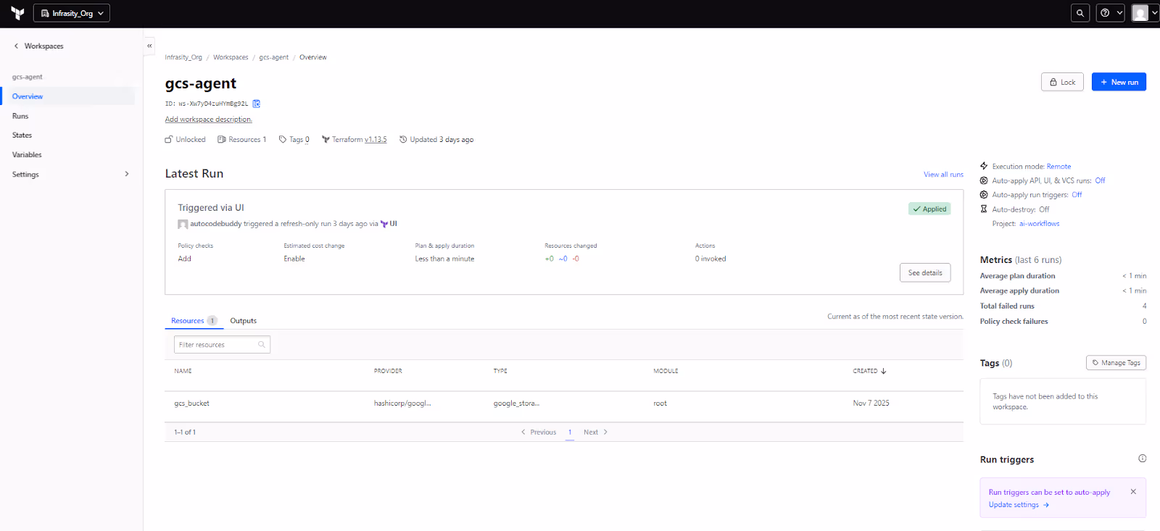This screenshot has height=531, width=1160.
Task: Copy the workspace ID with clipboard icon
Action: 257,104
